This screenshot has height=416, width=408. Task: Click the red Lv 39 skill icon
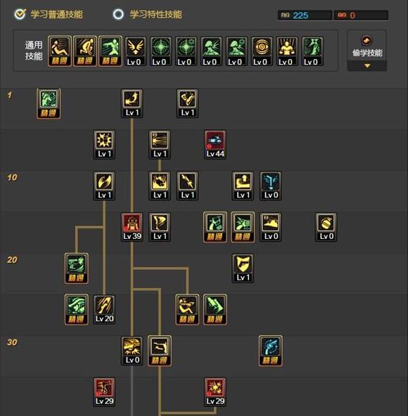click(x=132, y=227)
